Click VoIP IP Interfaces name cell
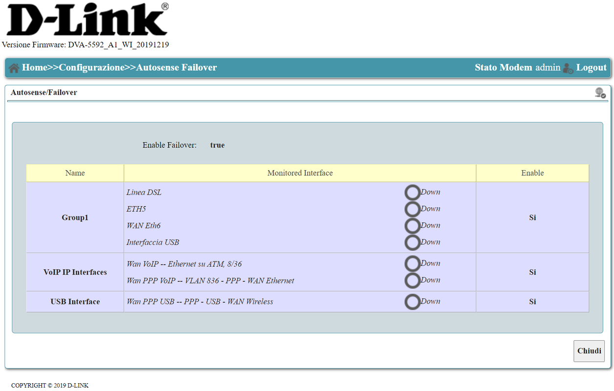Image resolution: width=614 pixels, height=391 pixels. [75, 272]
